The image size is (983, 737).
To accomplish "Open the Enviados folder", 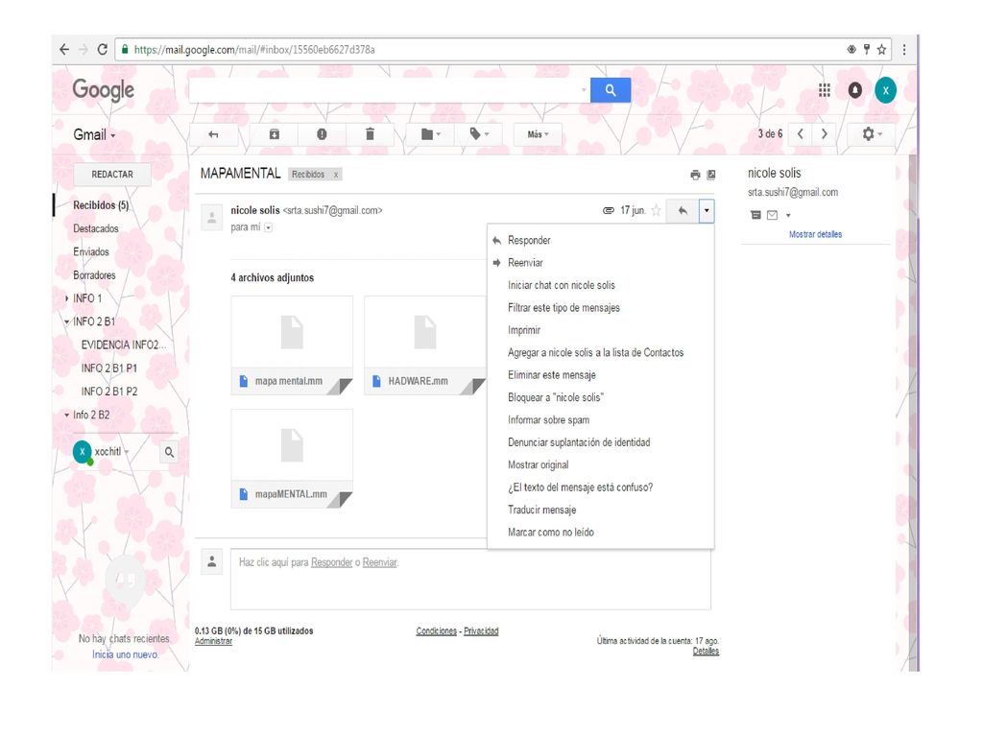I will 91,252.
